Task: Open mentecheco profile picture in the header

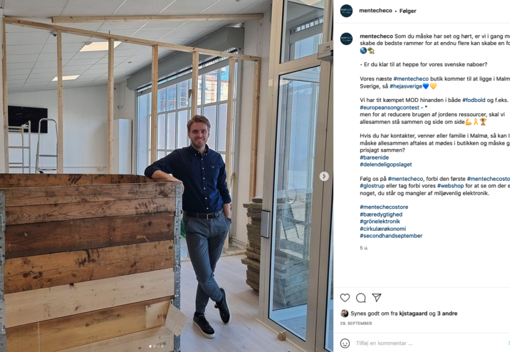Action: (x=346, y=11)
